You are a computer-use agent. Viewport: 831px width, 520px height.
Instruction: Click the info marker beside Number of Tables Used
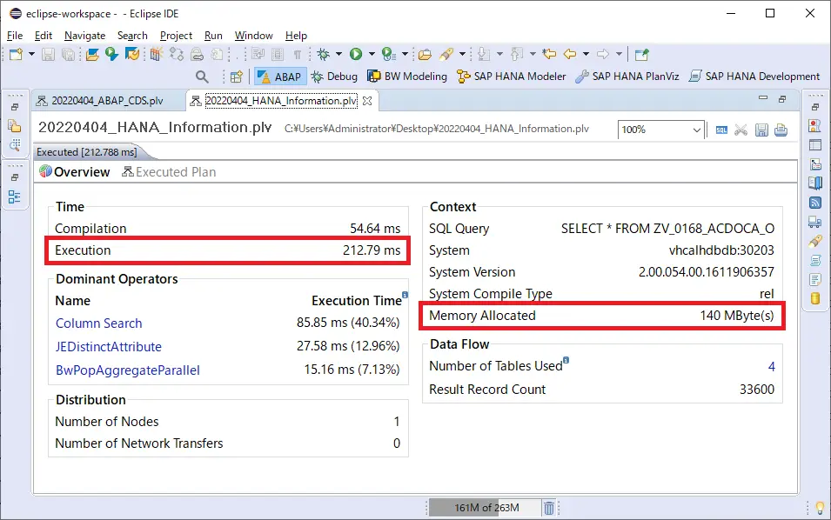point(566,360)
